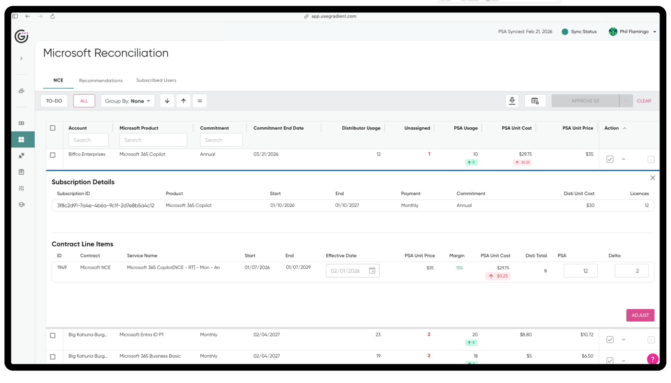This screenshot has height=383, width=671.
Task: Open the Group By: None dropdown
Action: pos(127,101)
